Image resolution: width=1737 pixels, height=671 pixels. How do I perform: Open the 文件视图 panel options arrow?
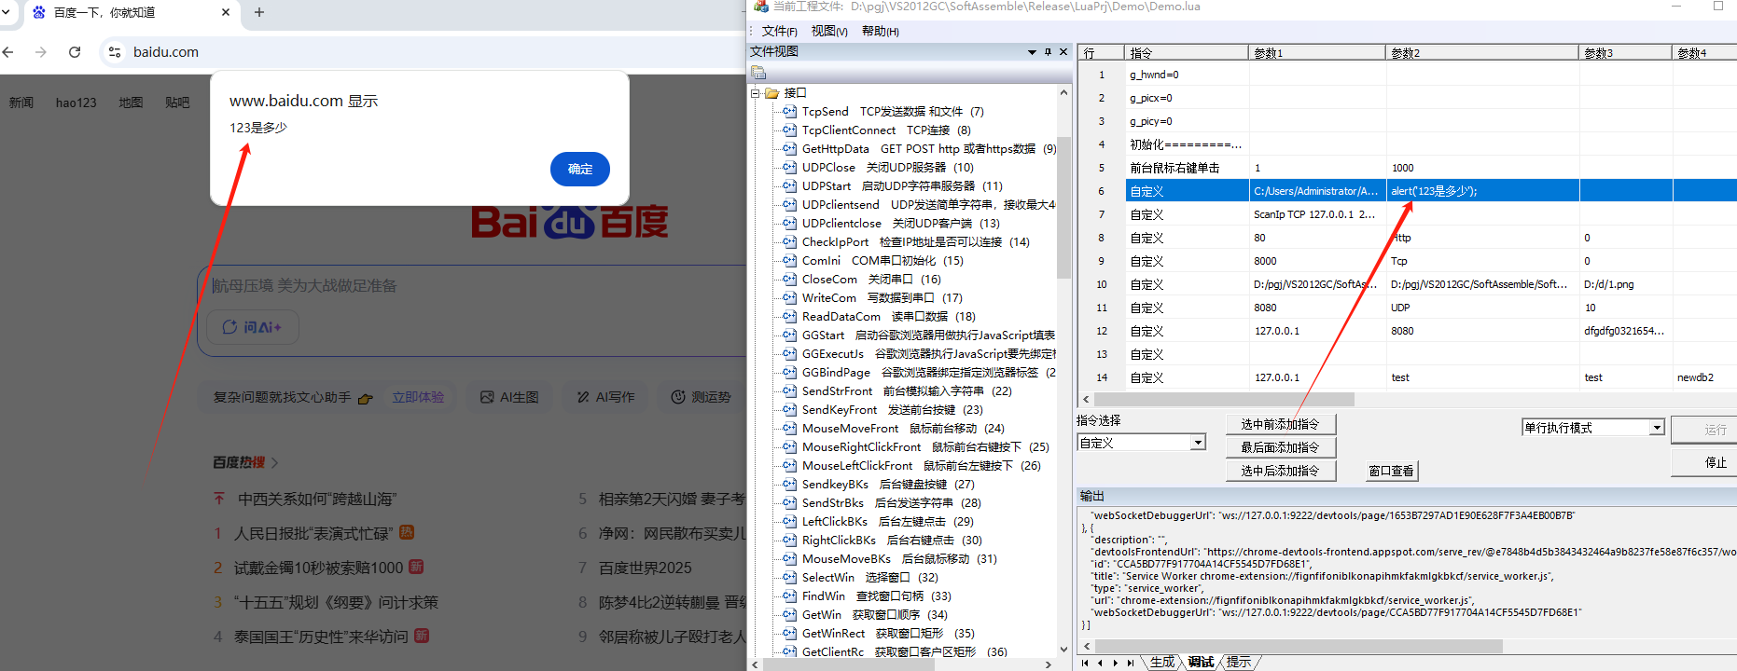pos(1032,52)
